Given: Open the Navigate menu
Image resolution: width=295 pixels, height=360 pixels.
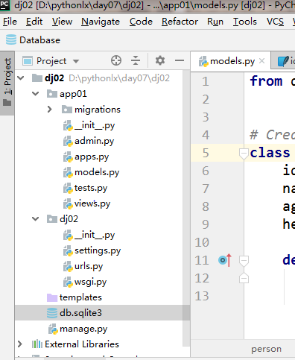Looking at the screenshot, I should (101, 22).
